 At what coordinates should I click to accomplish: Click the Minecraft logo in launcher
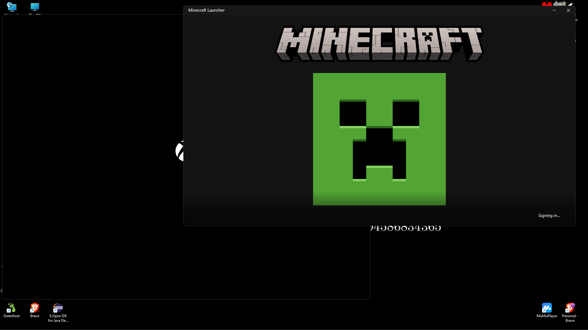pyautogui.click(x=379, y=44)
